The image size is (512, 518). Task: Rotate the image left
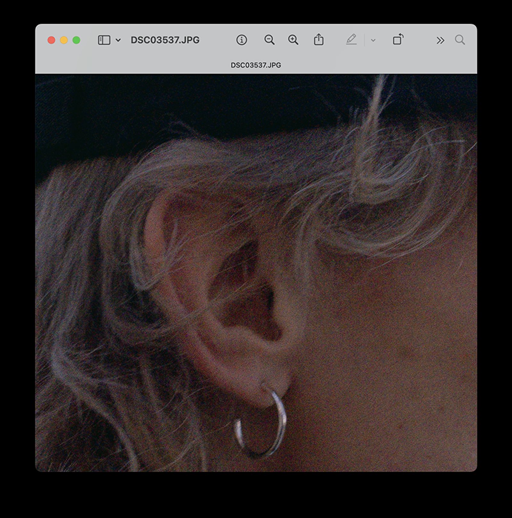tap(398, 40)
